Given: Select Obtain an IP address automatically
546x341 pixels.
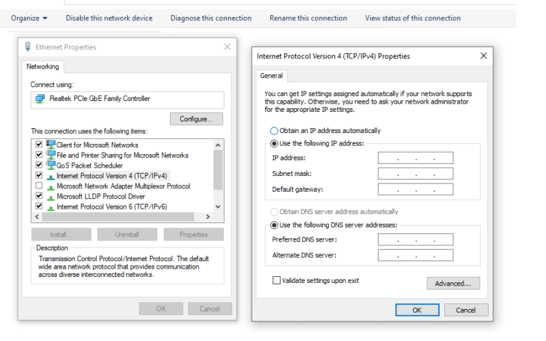Looking at the screenshot, I should 274,131.
